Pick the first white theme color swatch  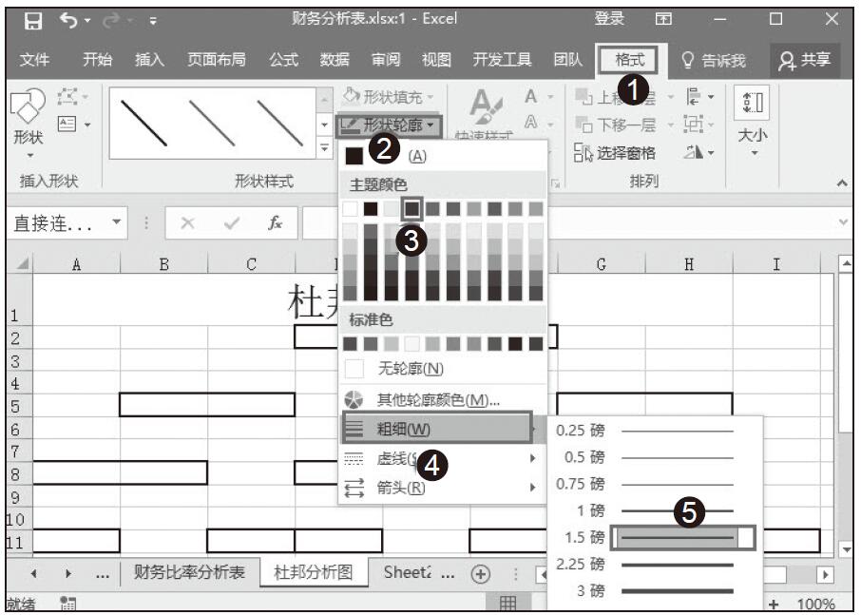coord(351,208)
